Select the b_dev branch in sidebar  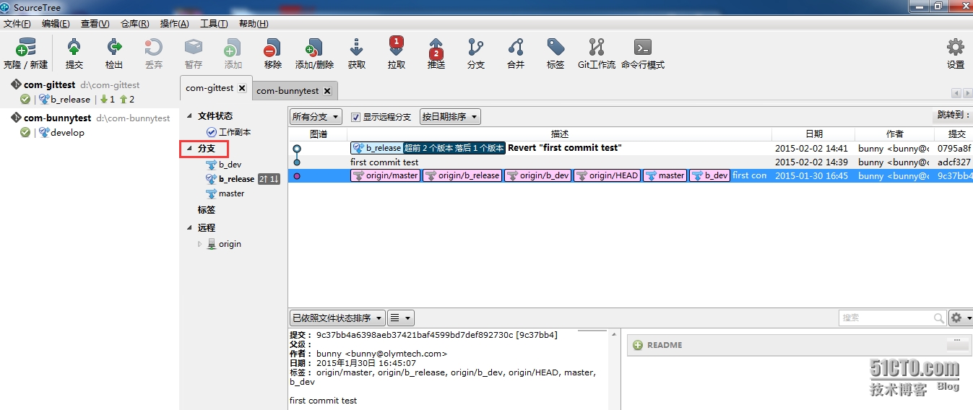point(230,165)
